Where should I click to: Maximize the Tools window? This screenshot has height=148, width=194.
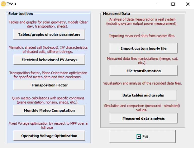point(173,4)
